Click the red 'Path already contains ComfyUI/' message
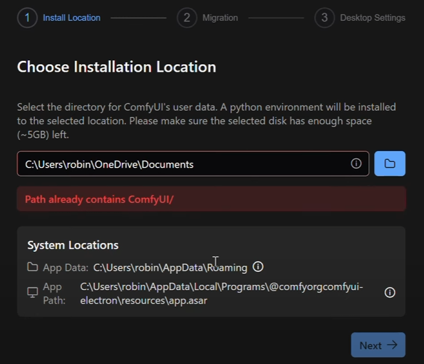This screenshot has width=424, height=364. pyautogui.click(x=99, y=199)
